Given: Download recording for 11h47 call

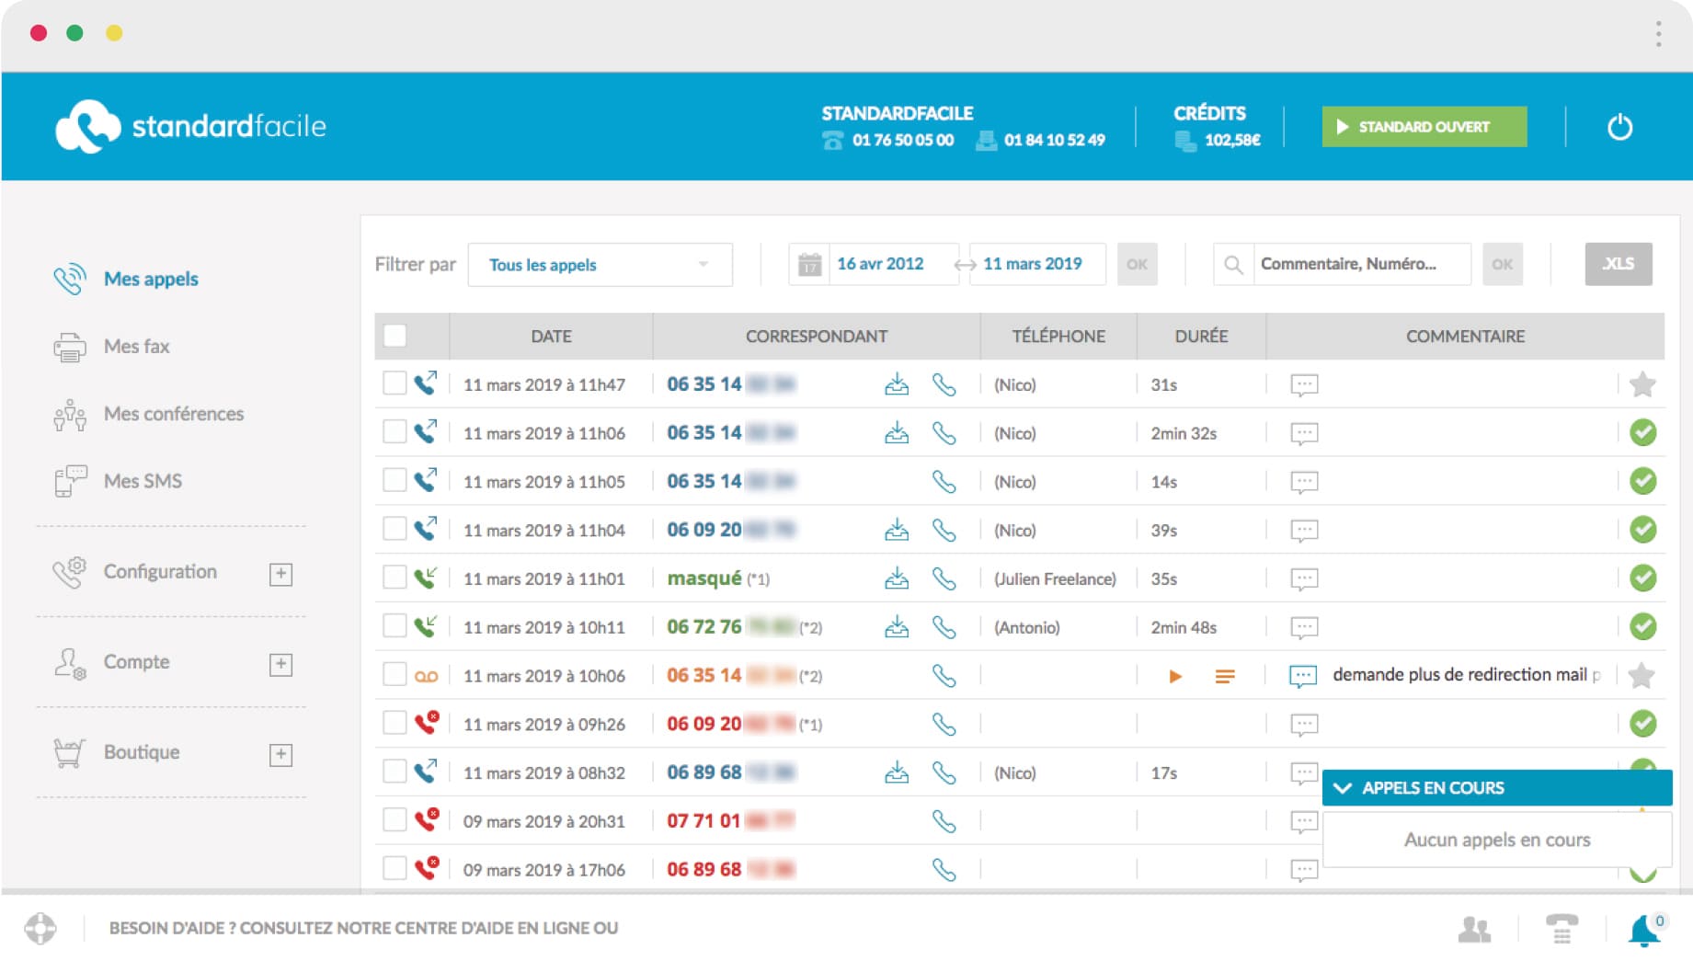Looking at the screenshot, I should 897,384.
